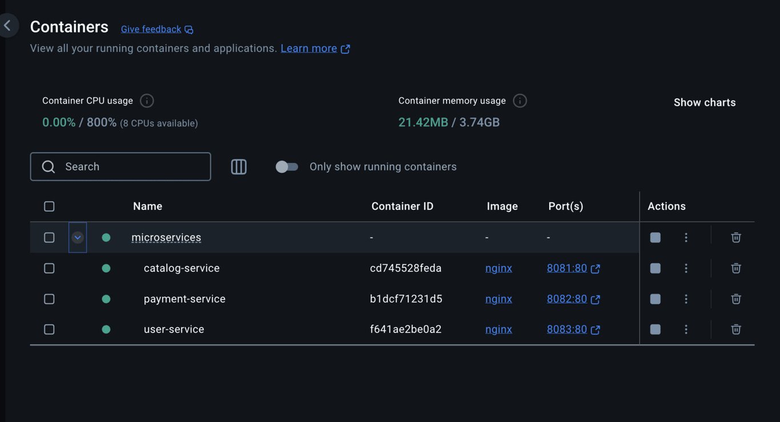Stop the microservices container group
The image size is (780, 422).
(654, 236)
